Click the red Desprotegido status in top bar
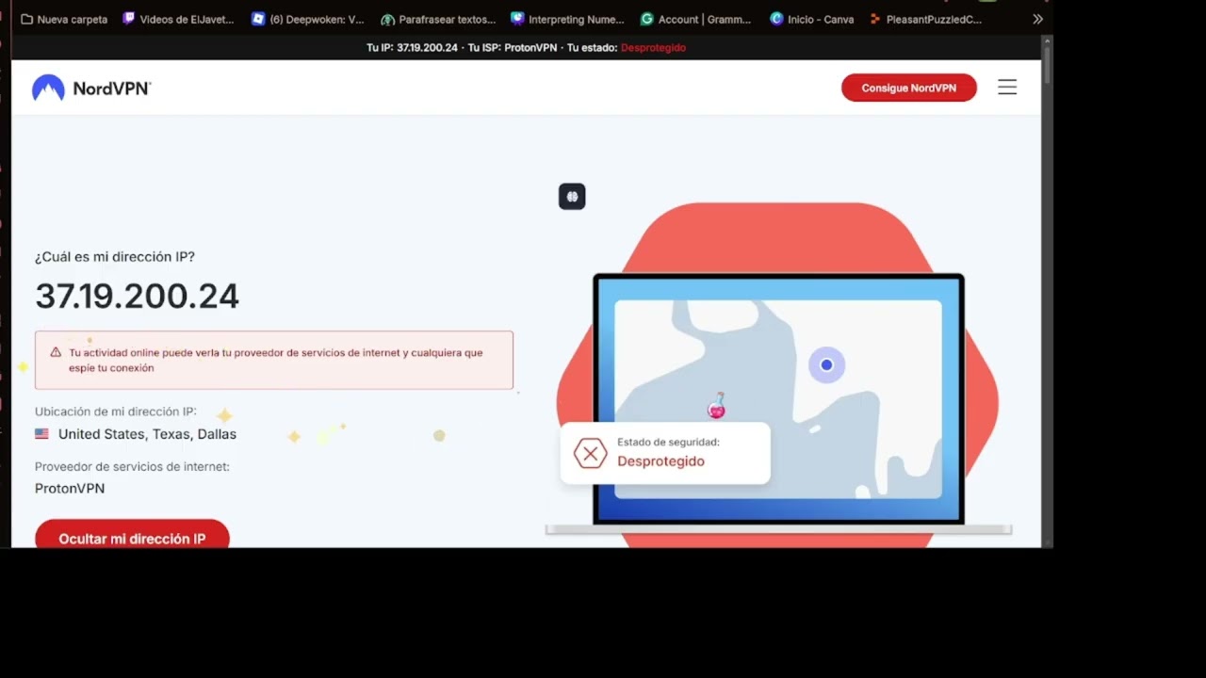This screenshot has width=1206, height=678. point(653,47)
